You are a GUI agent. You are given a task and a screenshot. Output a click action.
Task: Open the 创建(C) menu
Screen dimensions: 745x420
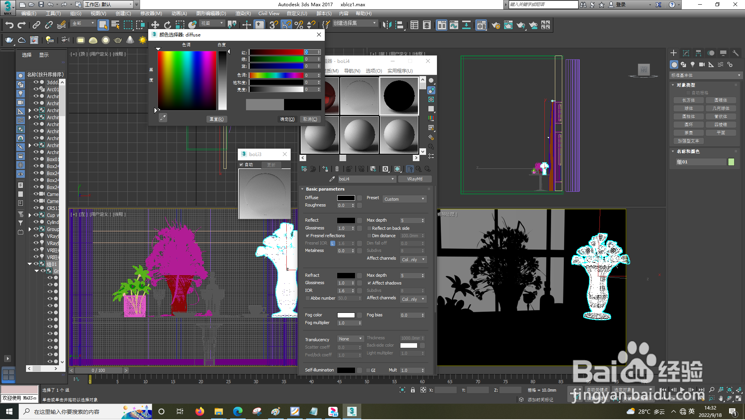123,14
